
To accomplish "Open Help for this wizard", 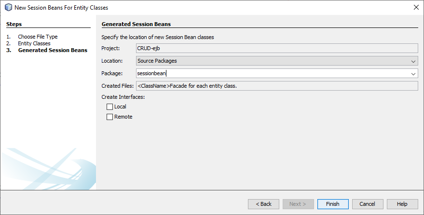I will 402,204.
